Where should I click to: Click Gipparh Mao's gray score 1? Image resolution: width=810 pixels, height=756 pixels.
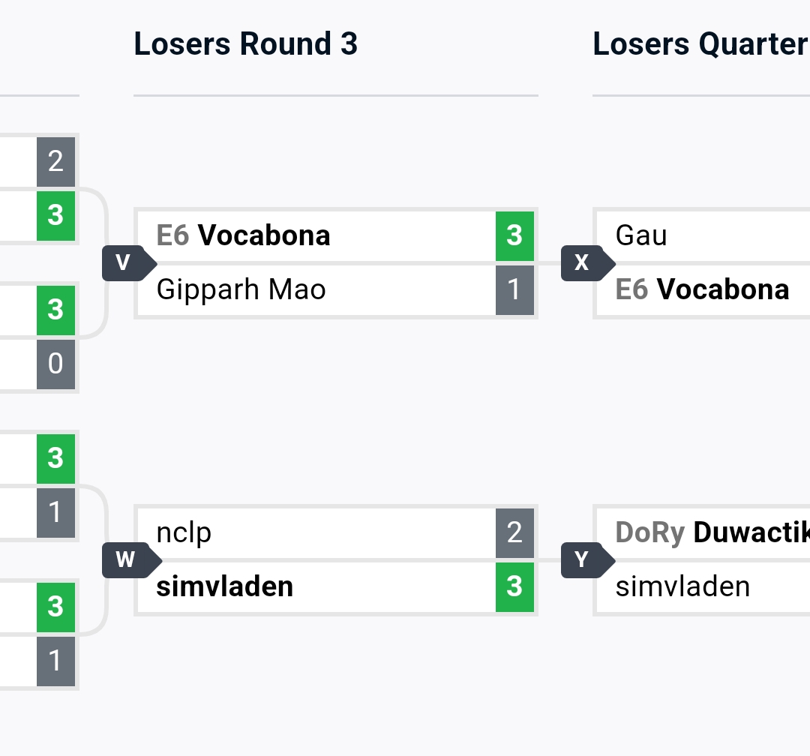coord(514,290)
